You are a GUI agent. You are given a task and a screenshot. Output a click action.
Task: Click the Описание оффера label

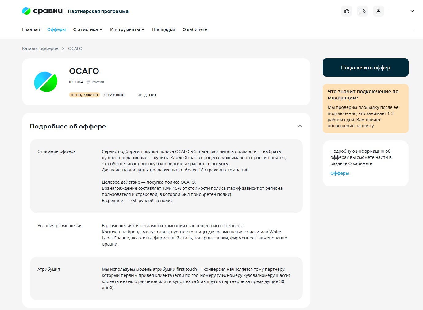pos(56,151)
